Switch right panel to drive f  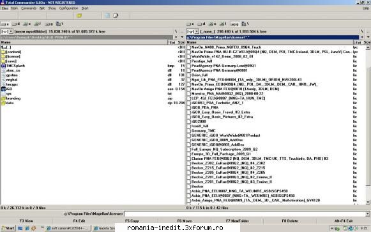click(223, 24)
